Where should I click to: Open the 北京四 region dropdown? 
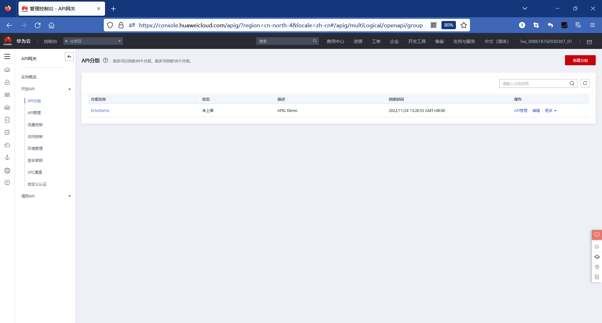(93, 41)
